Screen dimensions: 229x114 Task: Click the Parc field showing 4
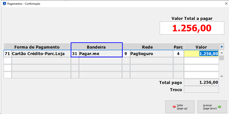tap(178, 54)
